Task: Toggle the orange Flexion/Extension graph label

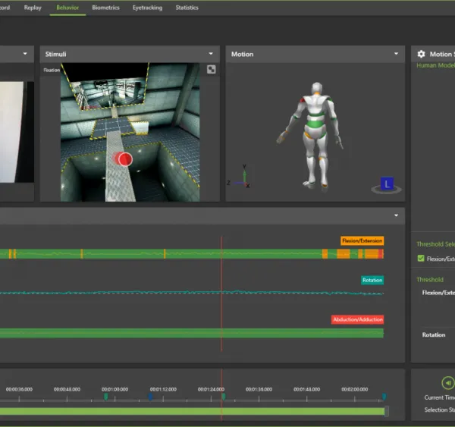Action: coord(362,240)
